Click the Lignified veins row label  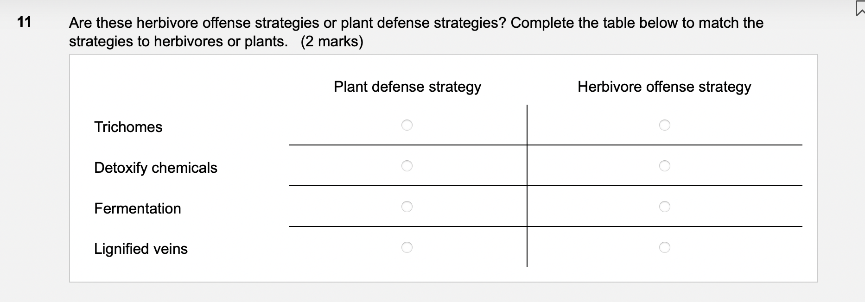140,249
